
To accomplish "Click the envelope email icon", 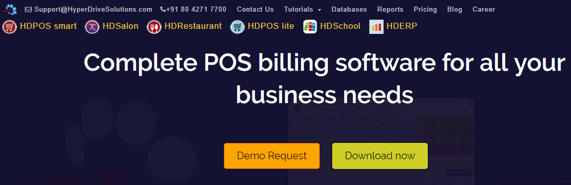I will coord(28,10).
